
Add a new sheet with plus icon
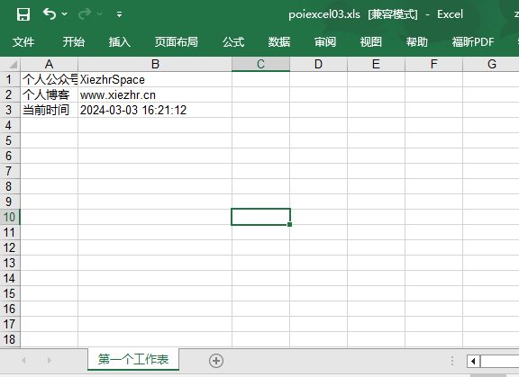[x=216, y=361]
